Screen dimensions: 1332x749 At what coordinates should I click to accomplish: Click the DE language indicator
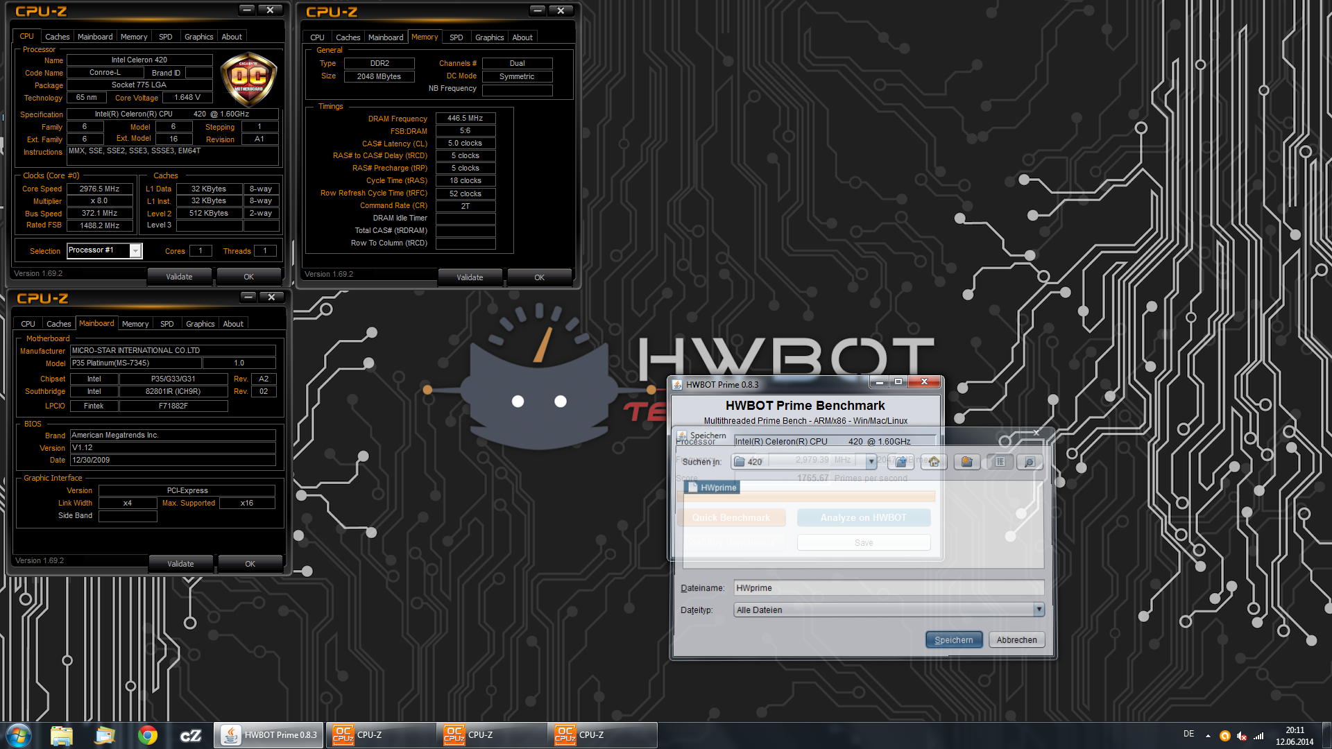pos(1189,734)
